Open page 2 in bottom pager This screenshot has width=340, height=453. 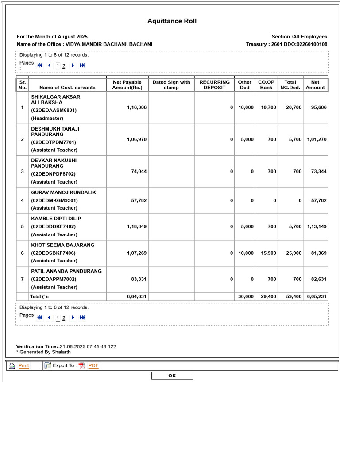coord(64,318)
